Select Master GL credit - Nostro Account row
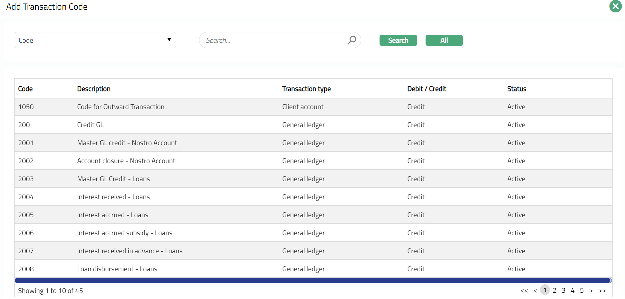Viewport: 625px width, 299px height. click(127, 143)
